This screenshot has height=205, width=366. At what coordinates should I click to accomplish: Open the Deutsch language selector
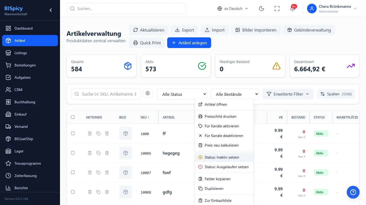tap(233, 9)
